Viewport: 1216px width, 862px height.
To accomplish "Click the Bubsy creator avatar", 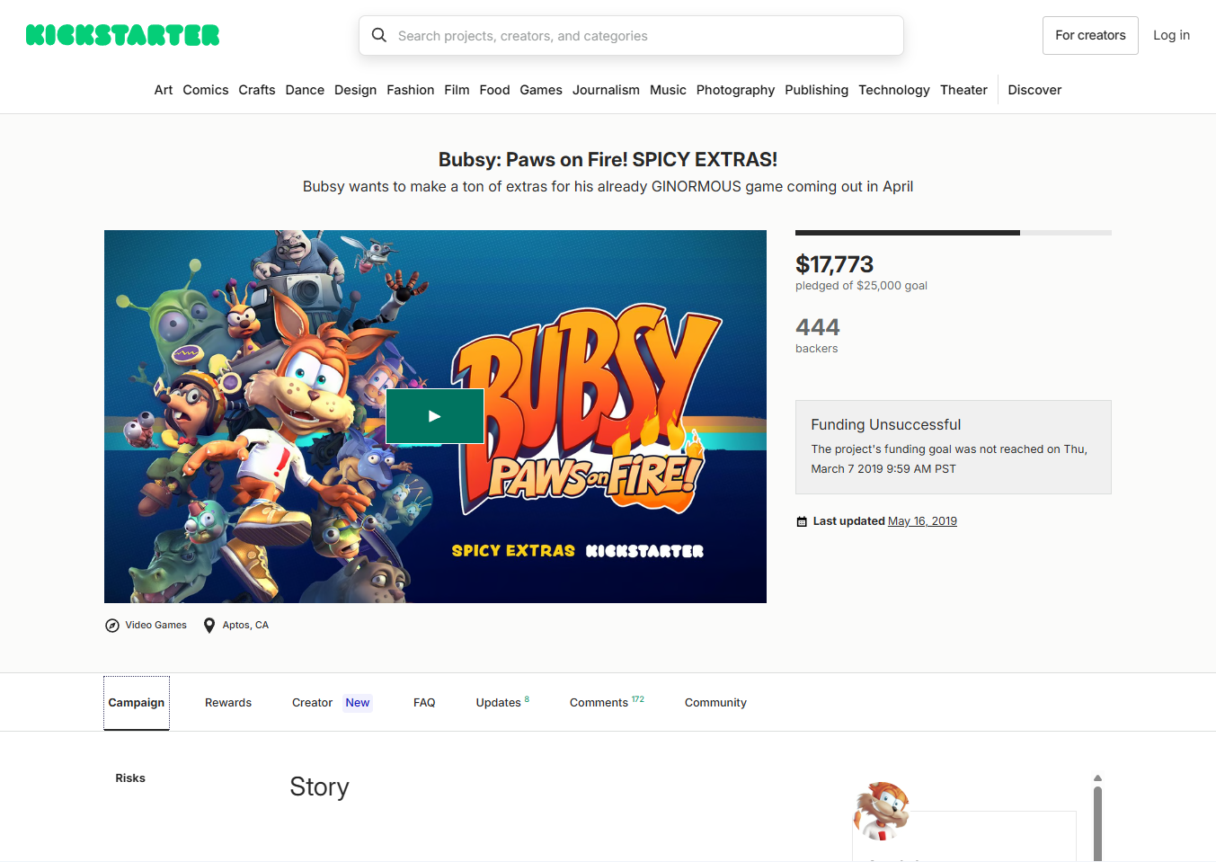I will point(882,810).
